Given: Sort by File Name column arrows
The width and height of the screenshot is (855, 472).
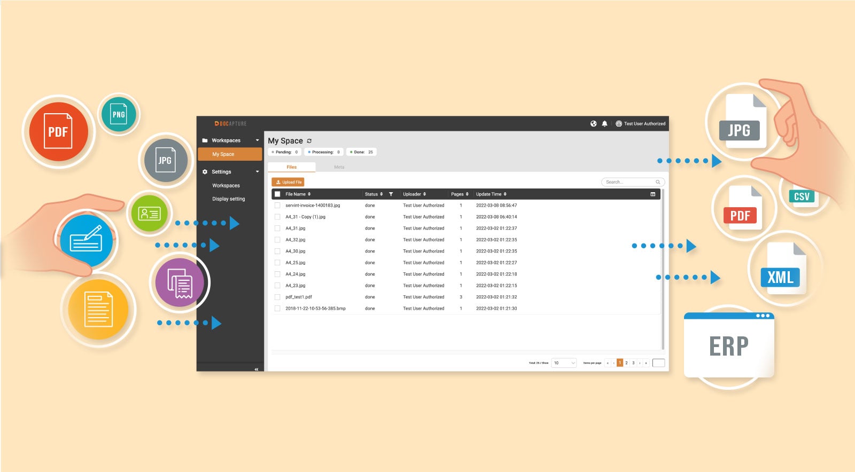Looking at the screenshot, I should (x=309, y=194).
